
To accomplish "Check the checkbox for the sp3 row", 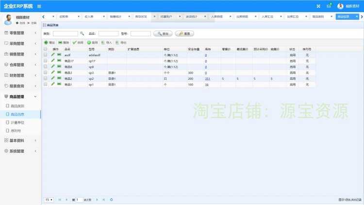I will [x=45, y=73].
